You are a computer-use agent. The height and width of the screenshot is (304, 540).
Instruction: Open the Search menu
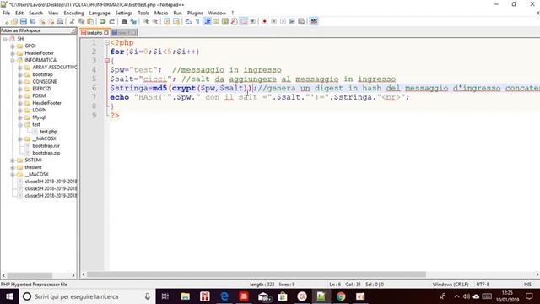[x=35, y=14]
